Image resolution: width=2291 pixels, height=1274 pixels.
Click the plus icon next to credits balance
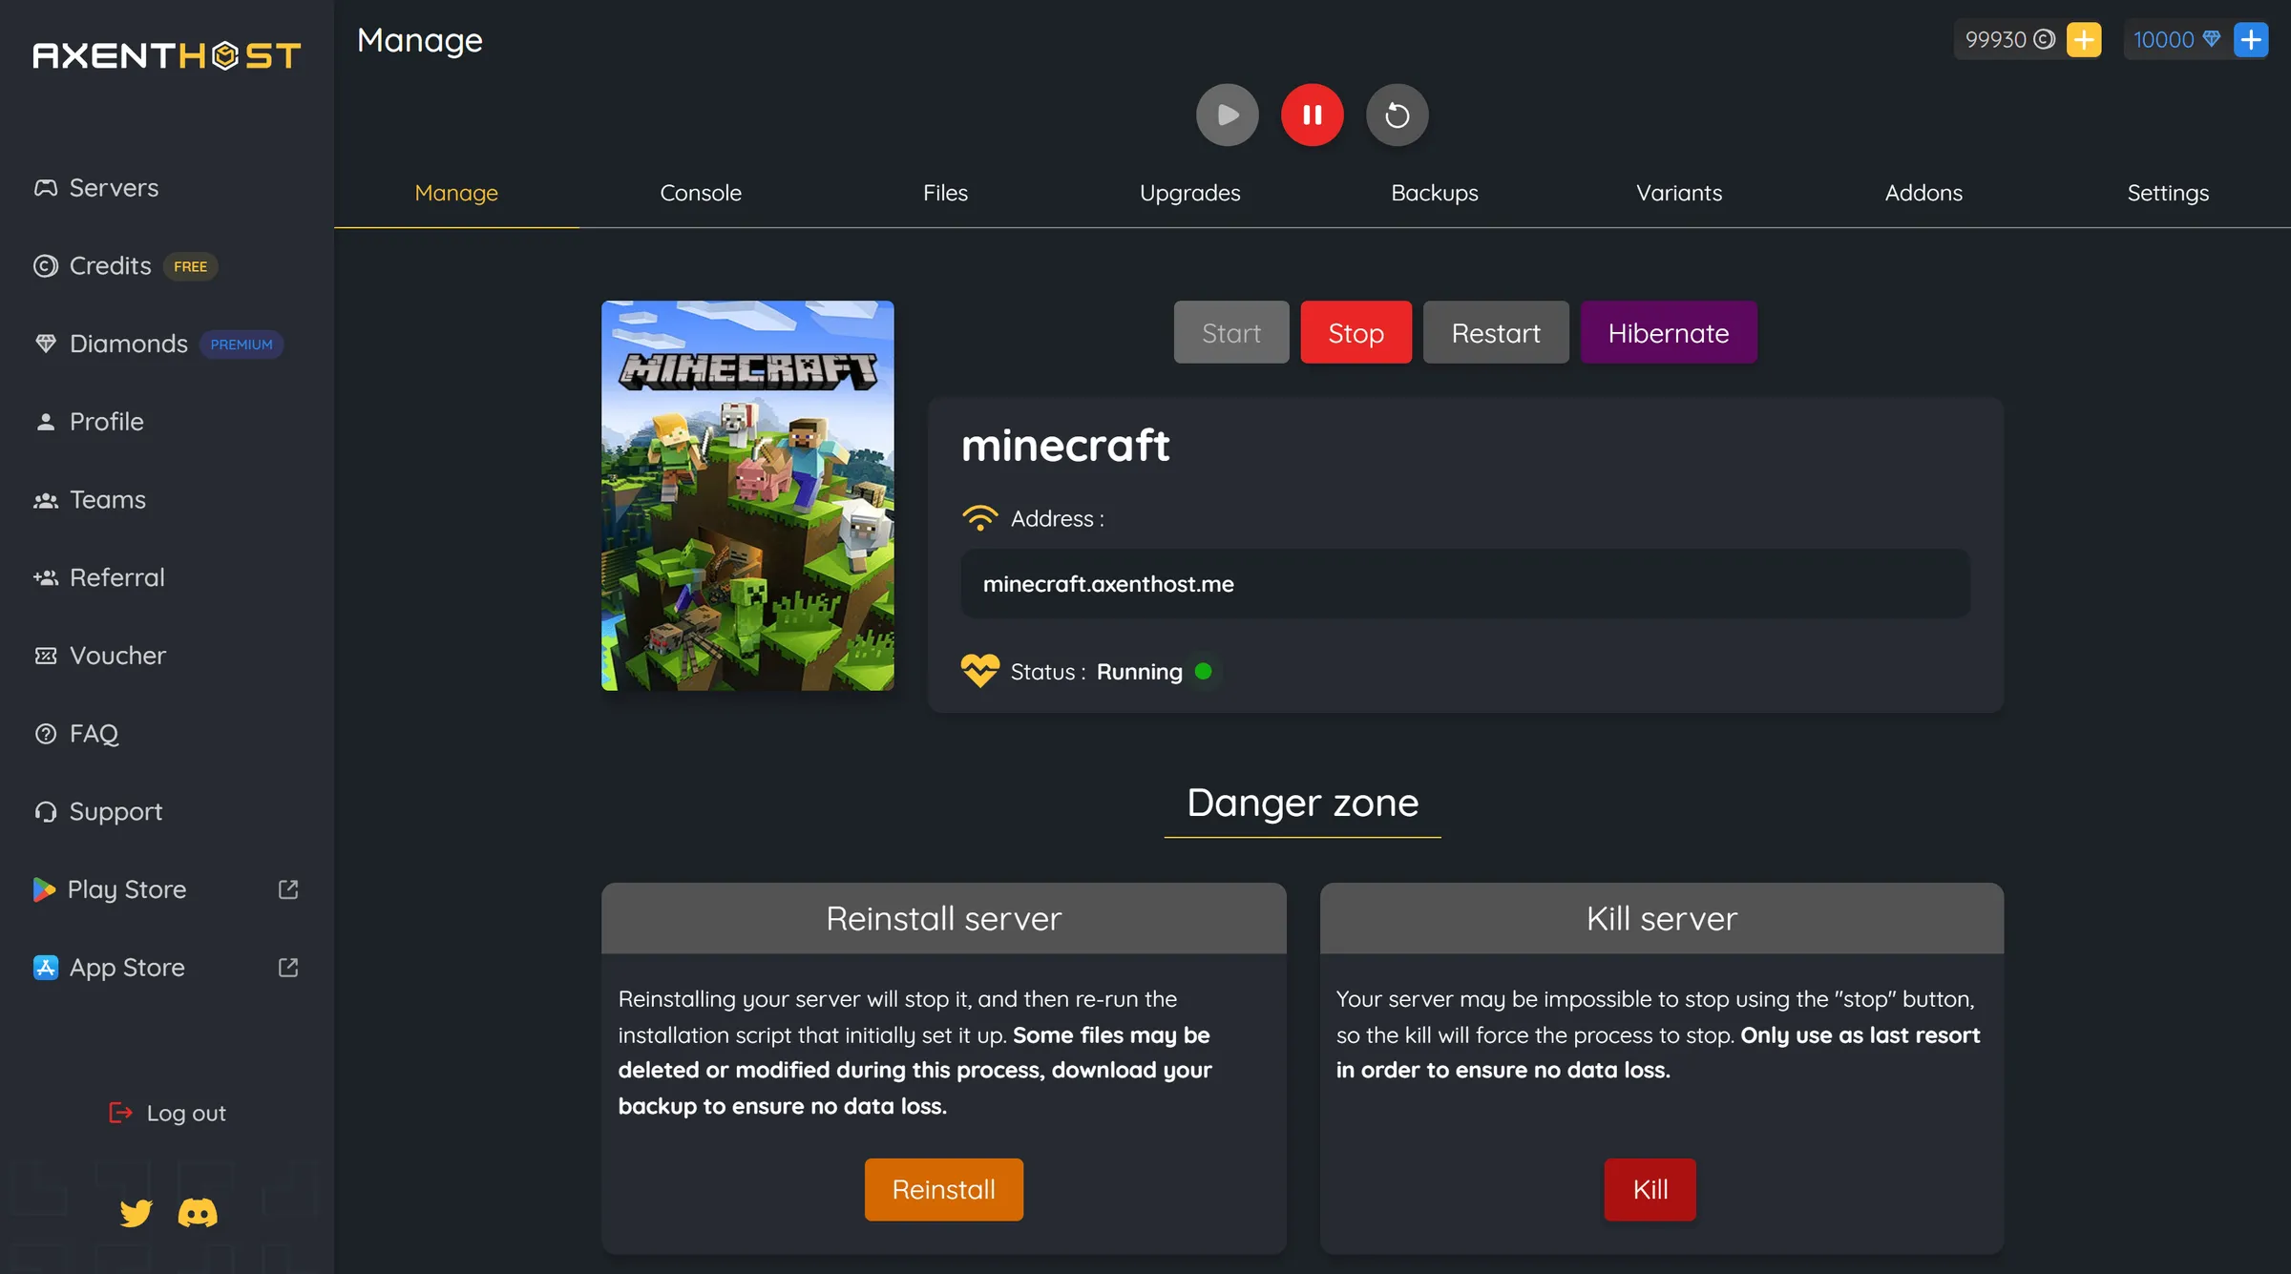(x=2084, y=39)
